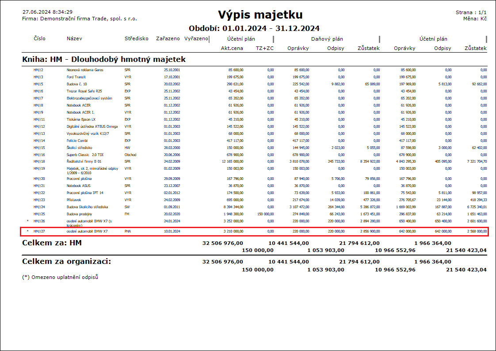Viewport: 496px width, 351px height.
Task: Click the "Číslo" column header
Action: 39,38
